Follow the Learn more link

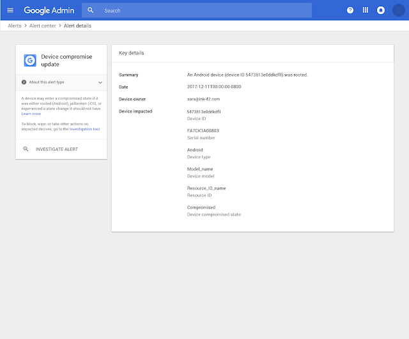[x=31, y=114]
